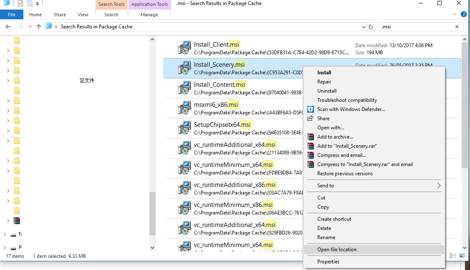
Task: Open the address bar history dropdown
Action: (x=363, y=27)
